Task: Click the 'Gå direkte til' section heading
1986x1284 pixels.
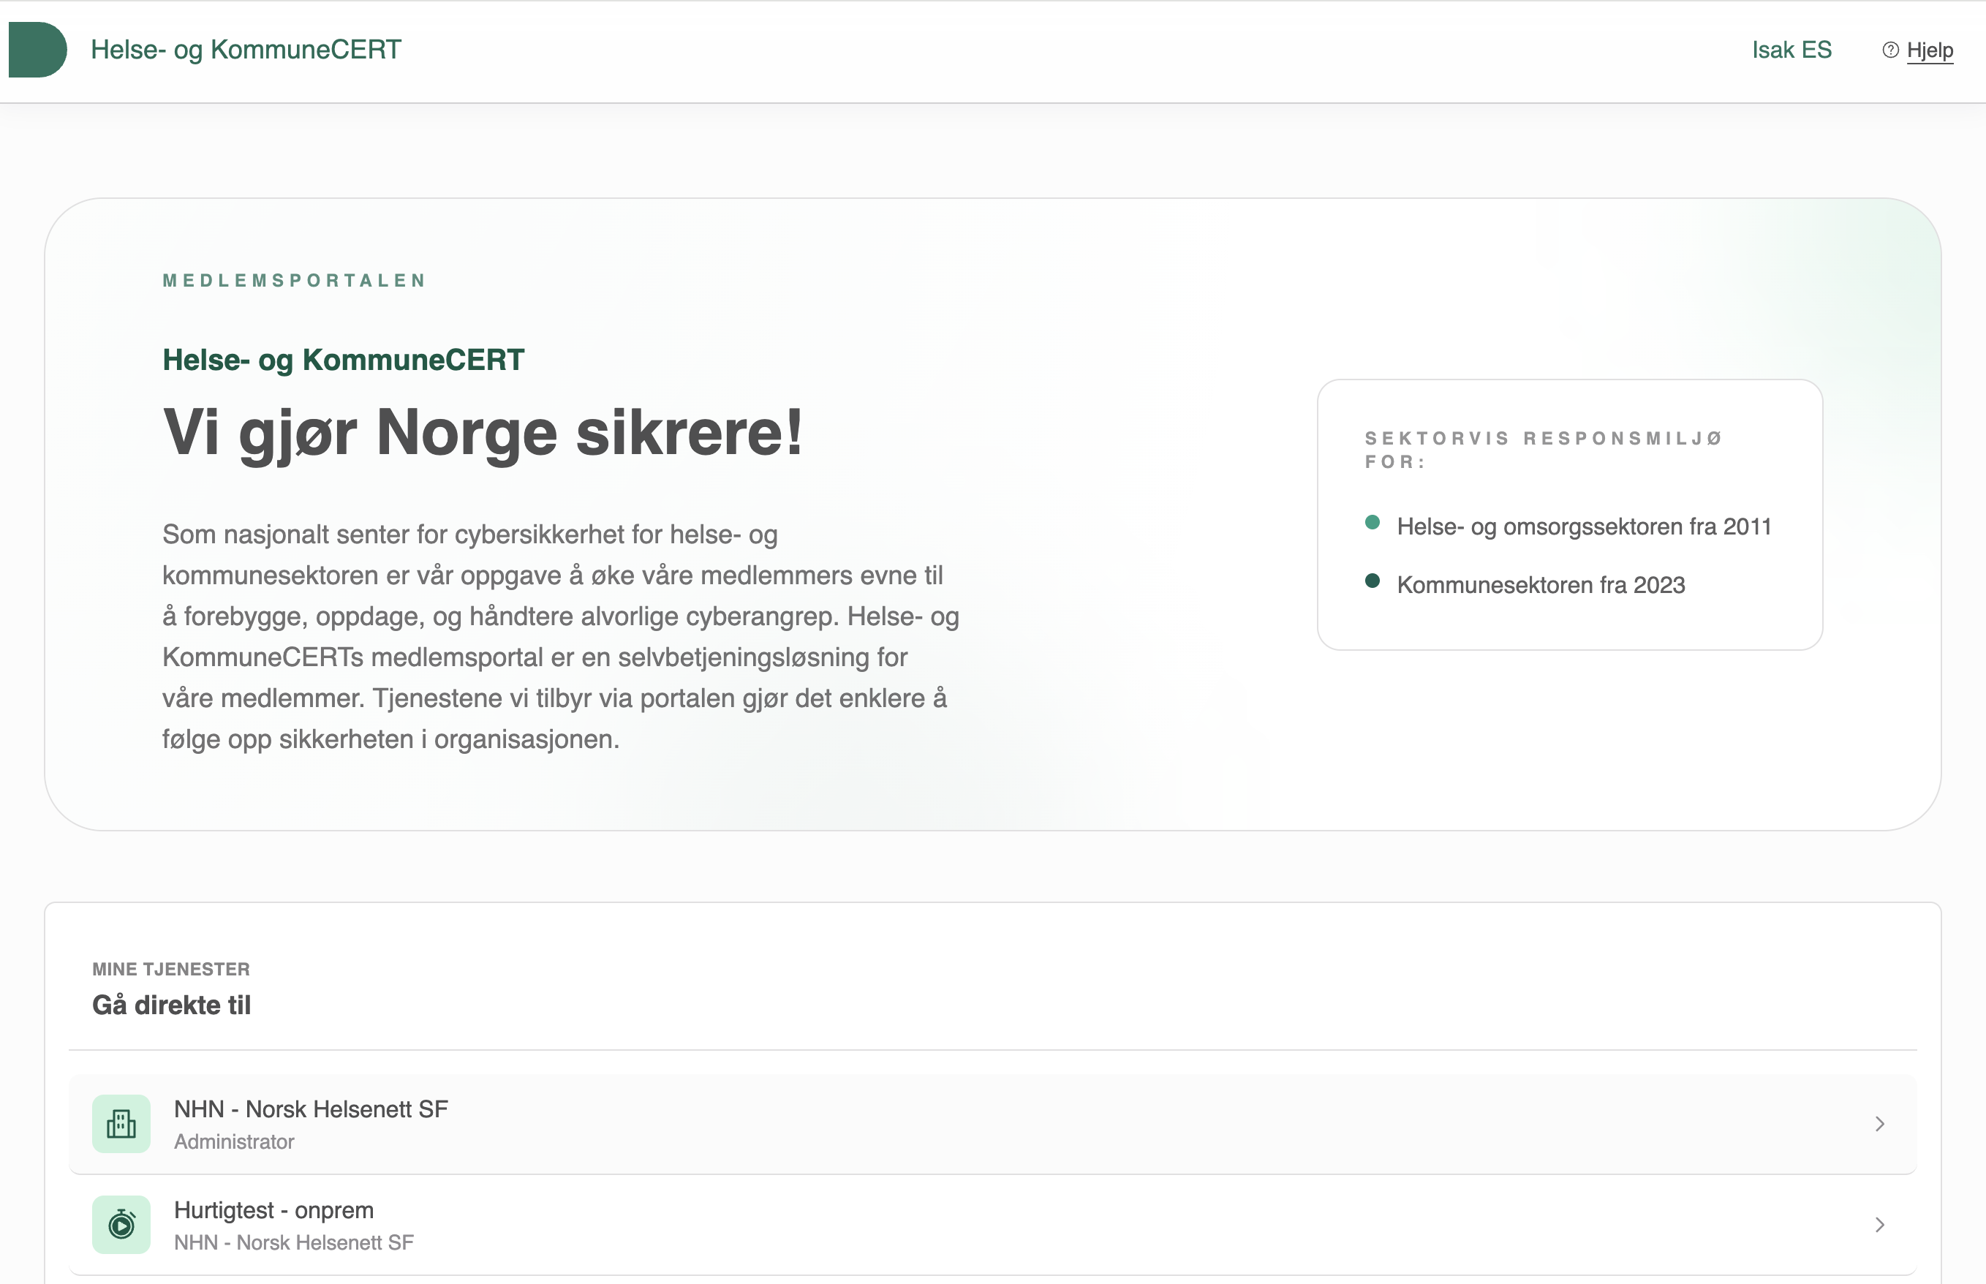Action: click(x=172, y=1005)
